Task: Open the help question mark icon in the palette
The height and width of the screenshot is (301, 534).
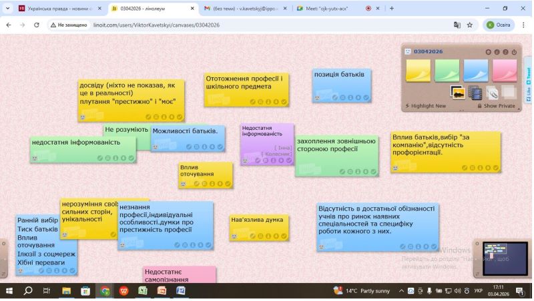Action: click(x=506, y=52)
